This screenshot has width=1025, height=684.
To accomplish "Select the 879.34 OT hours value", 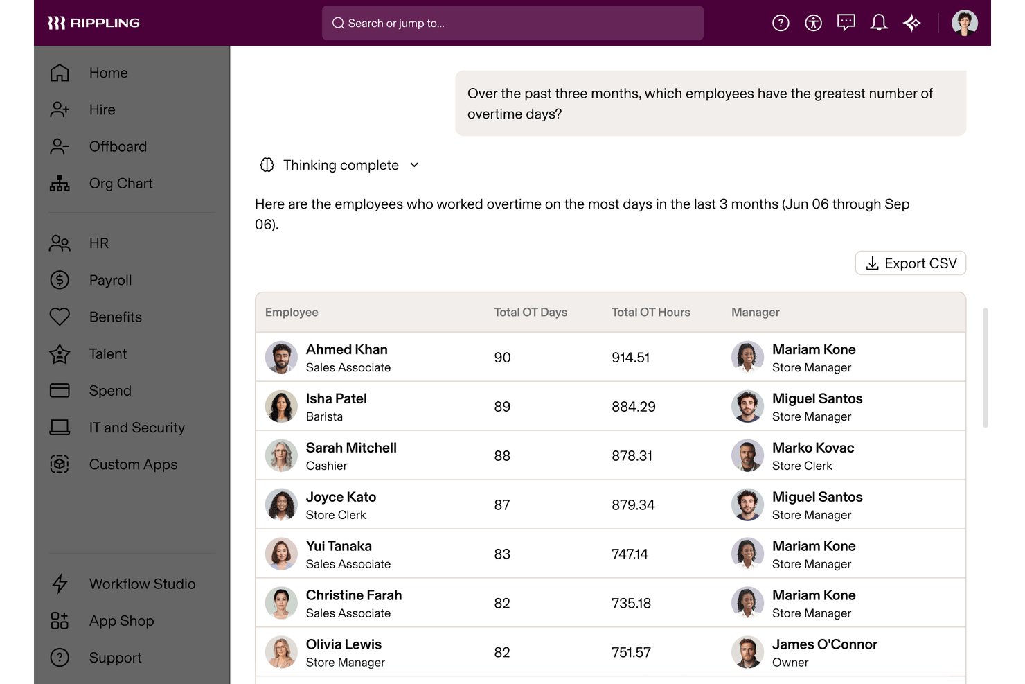I will (x=633, y=505).
